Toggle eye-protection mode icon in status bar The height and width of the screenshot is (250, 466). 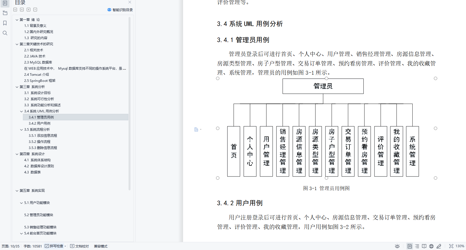[x=397, y=246]
